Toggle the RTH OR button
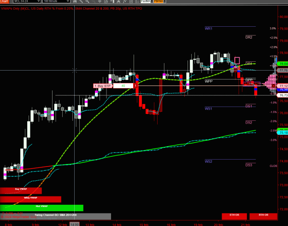The image size is (288, 226). coord(263,216)
